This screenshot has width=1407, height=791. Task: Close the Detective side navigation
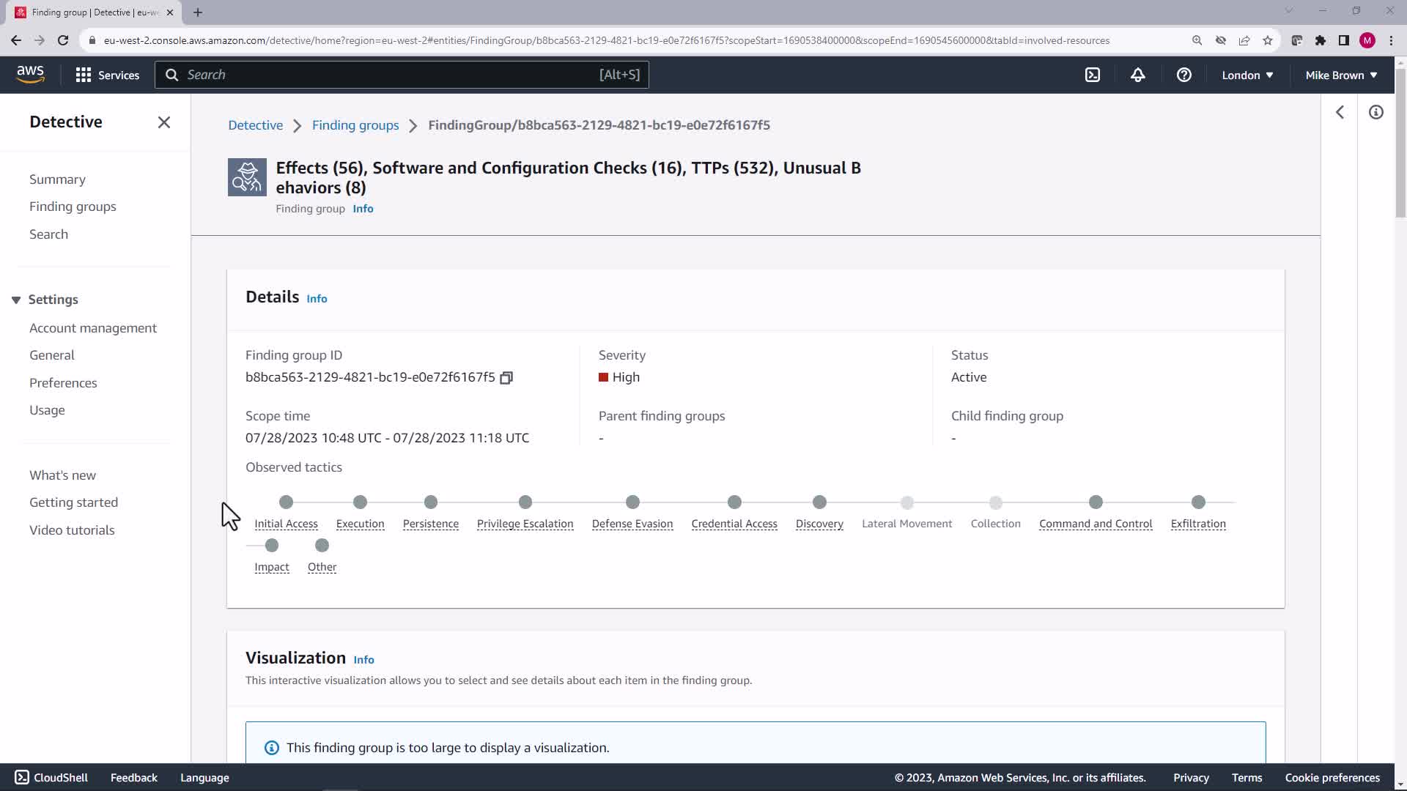164,122
